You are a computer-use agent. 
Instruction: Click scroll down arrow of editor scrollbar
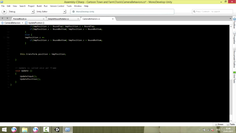coord(231,121)
